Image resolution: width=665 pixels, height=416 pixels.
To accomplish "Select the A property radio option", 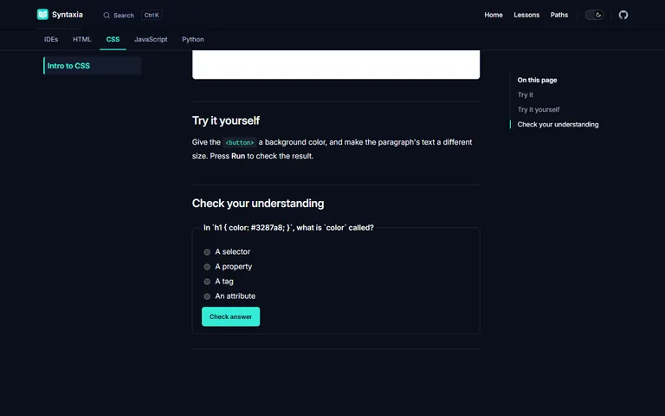I will (x=207, y=267).
